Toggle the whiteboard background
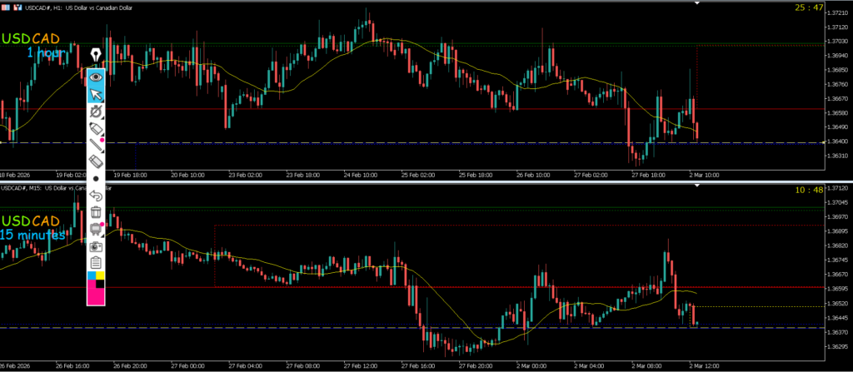The width and height of the screenshot is (853, 372). (x=96, y=230)
